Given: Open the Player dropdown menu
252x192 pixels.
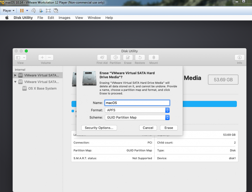Looking at the screenshot, I should (9, 10).
